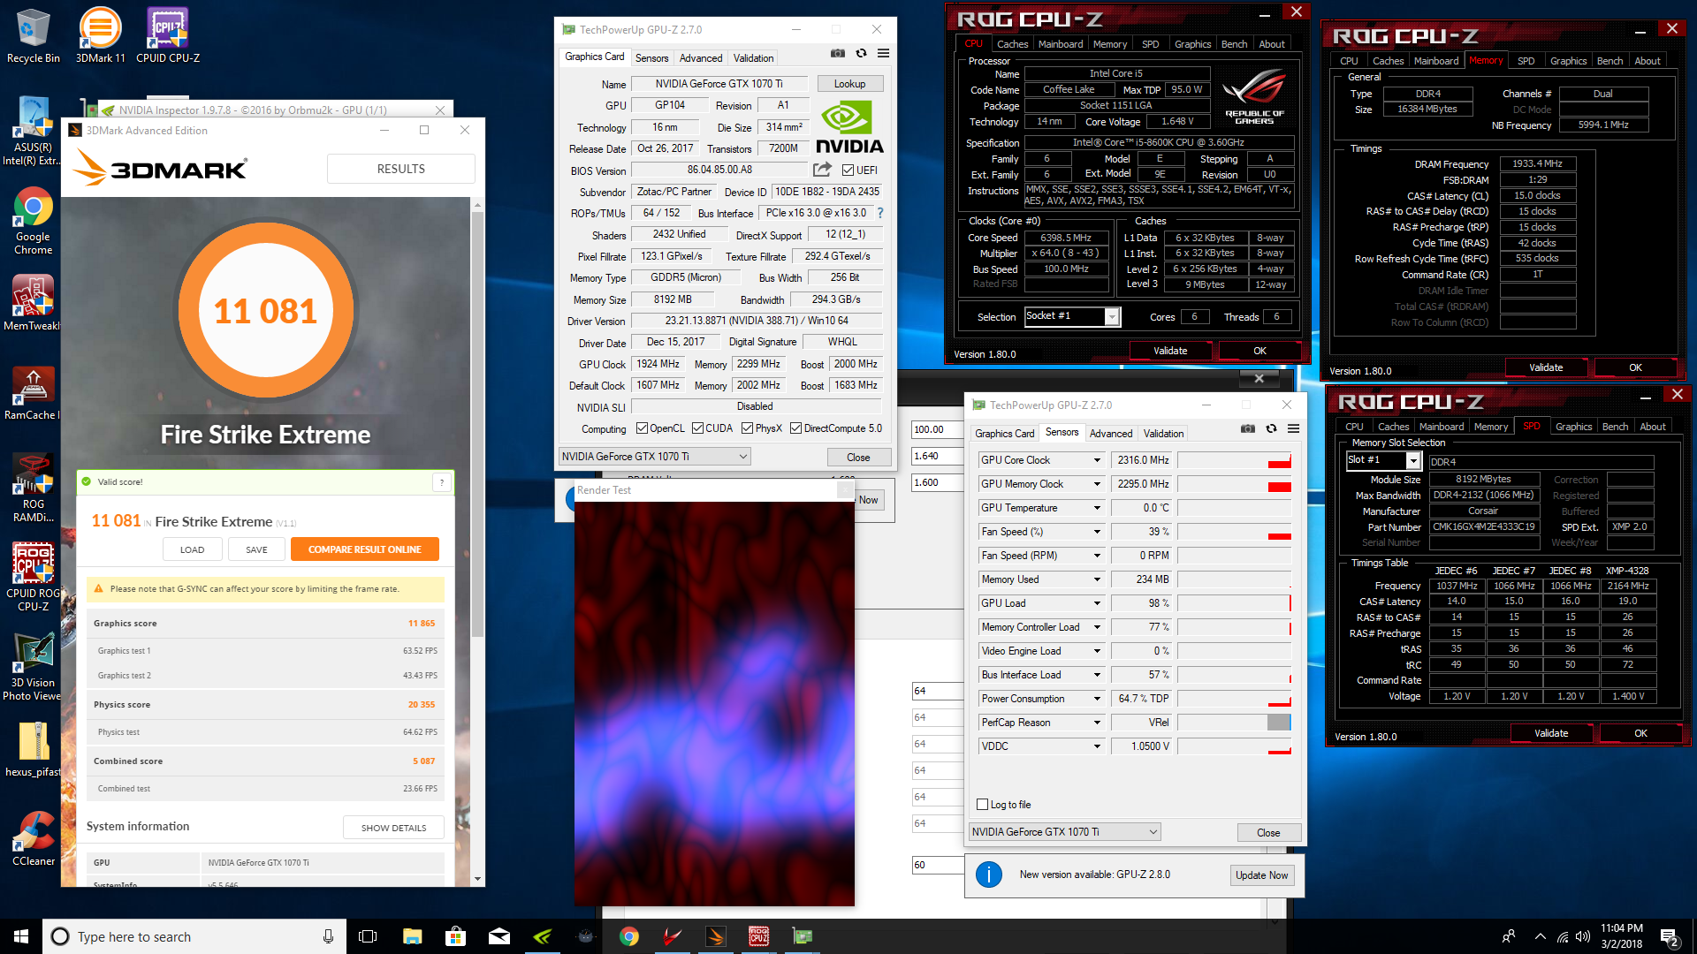Open the 3D Vision Photo Viewer desktop icon

33,667
